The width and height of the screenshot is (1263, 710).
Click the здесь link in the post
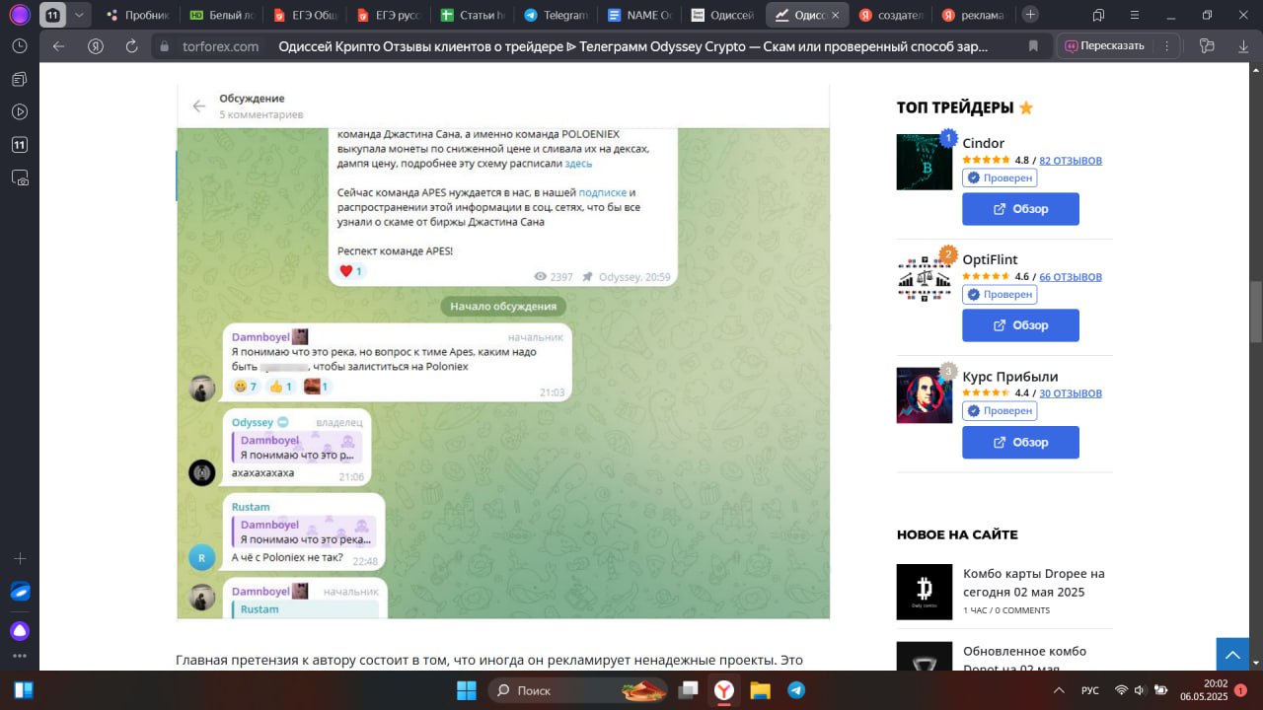coord(578,164)
